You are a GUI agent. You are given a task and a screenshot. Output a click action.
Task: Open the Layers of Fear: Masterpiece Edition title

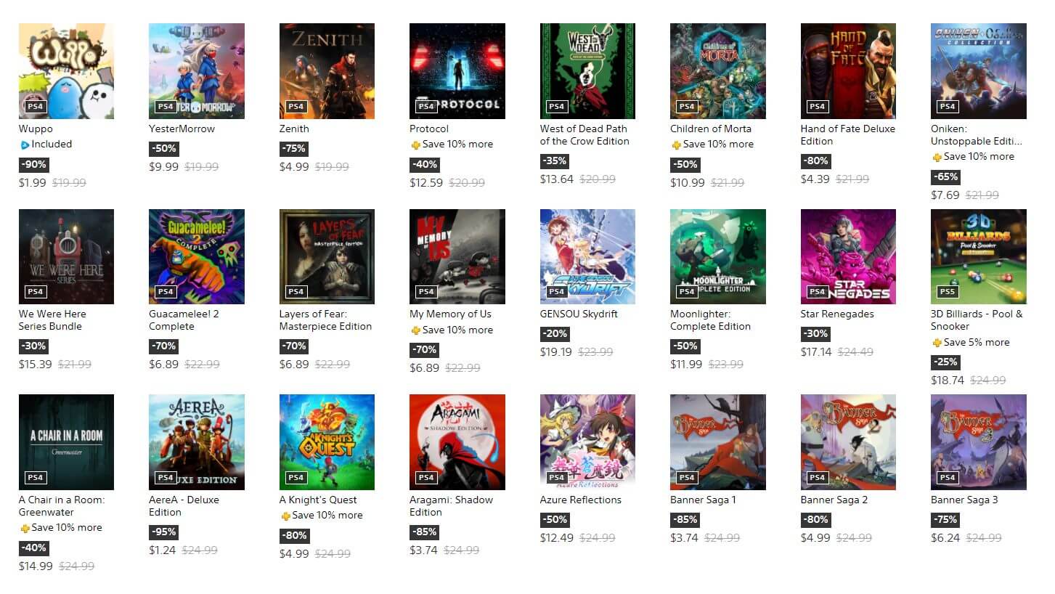(325, 320)
